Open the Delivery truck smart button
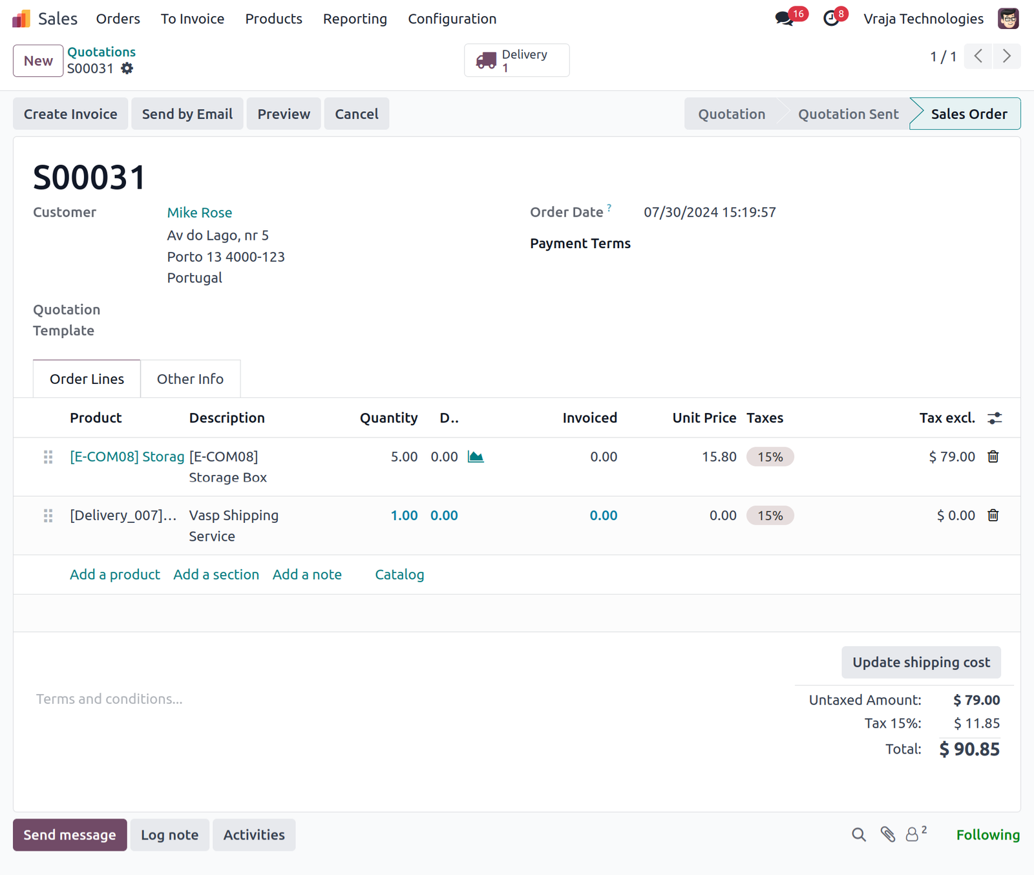 [516, 61]
